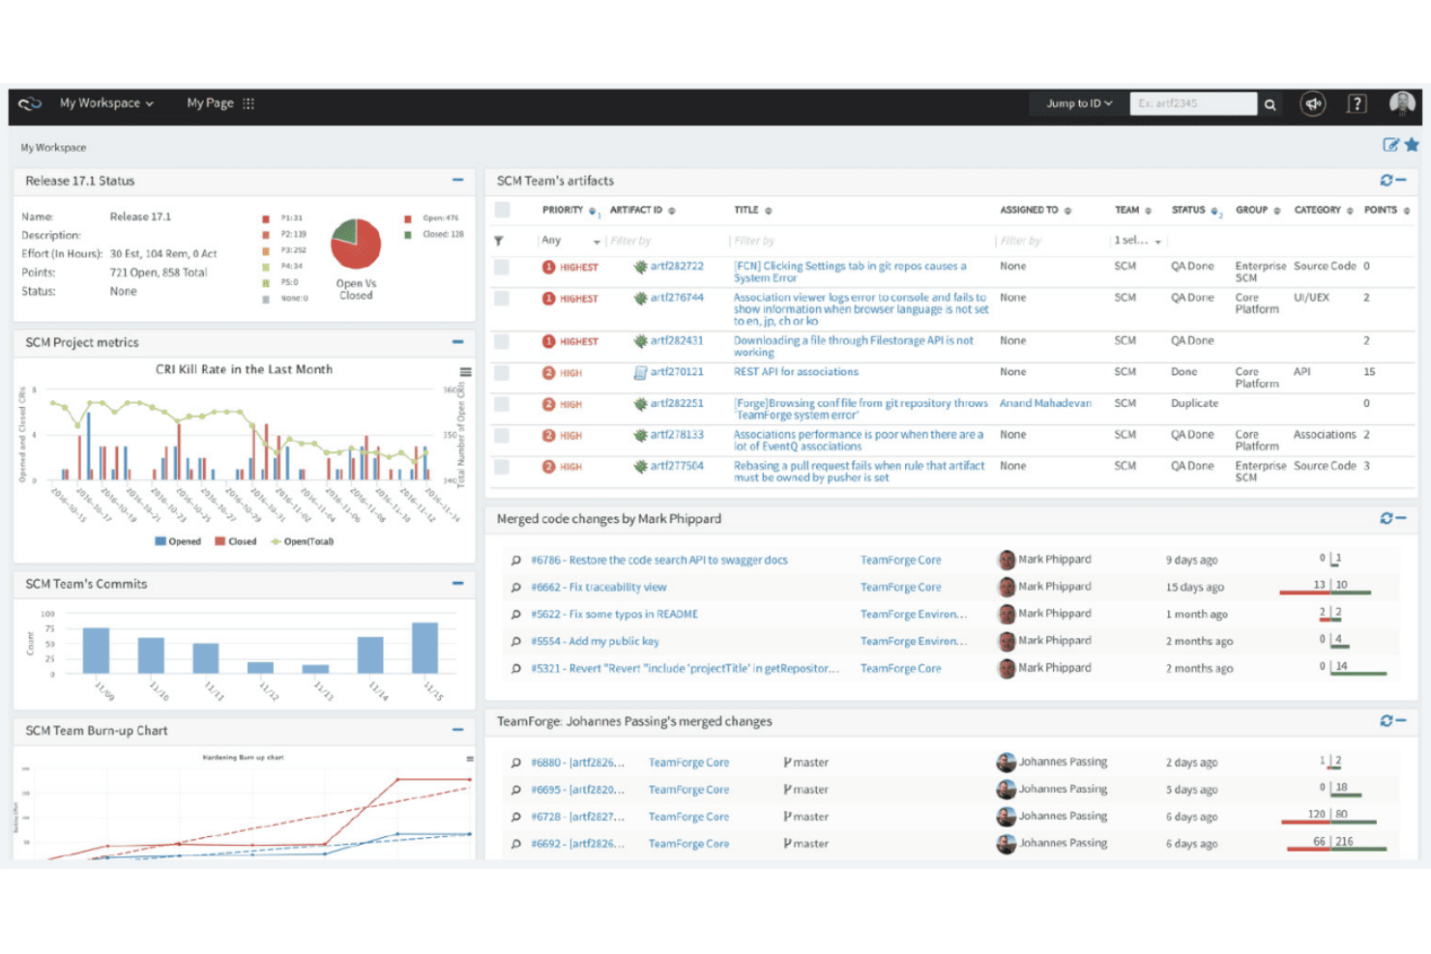Open the 'Fix traceability view' change link
The height and width of the screenshot is (954, 1431).
(x=599, y=588)
